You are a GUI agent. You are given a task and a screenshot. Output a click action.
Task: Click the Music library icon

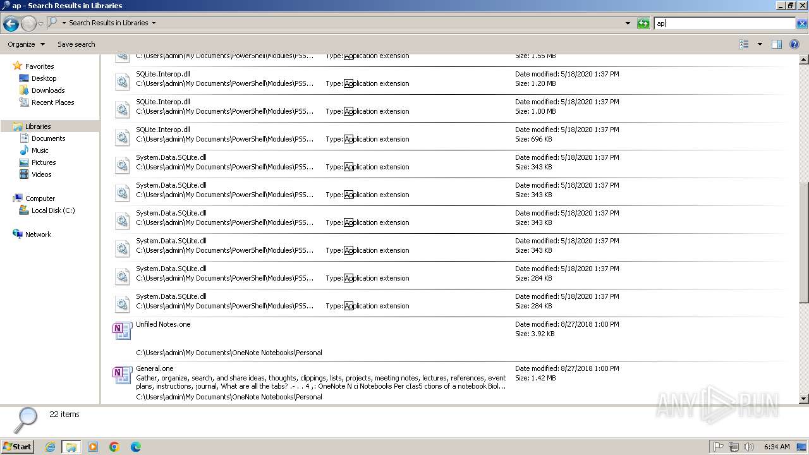(x=24, y=150)
